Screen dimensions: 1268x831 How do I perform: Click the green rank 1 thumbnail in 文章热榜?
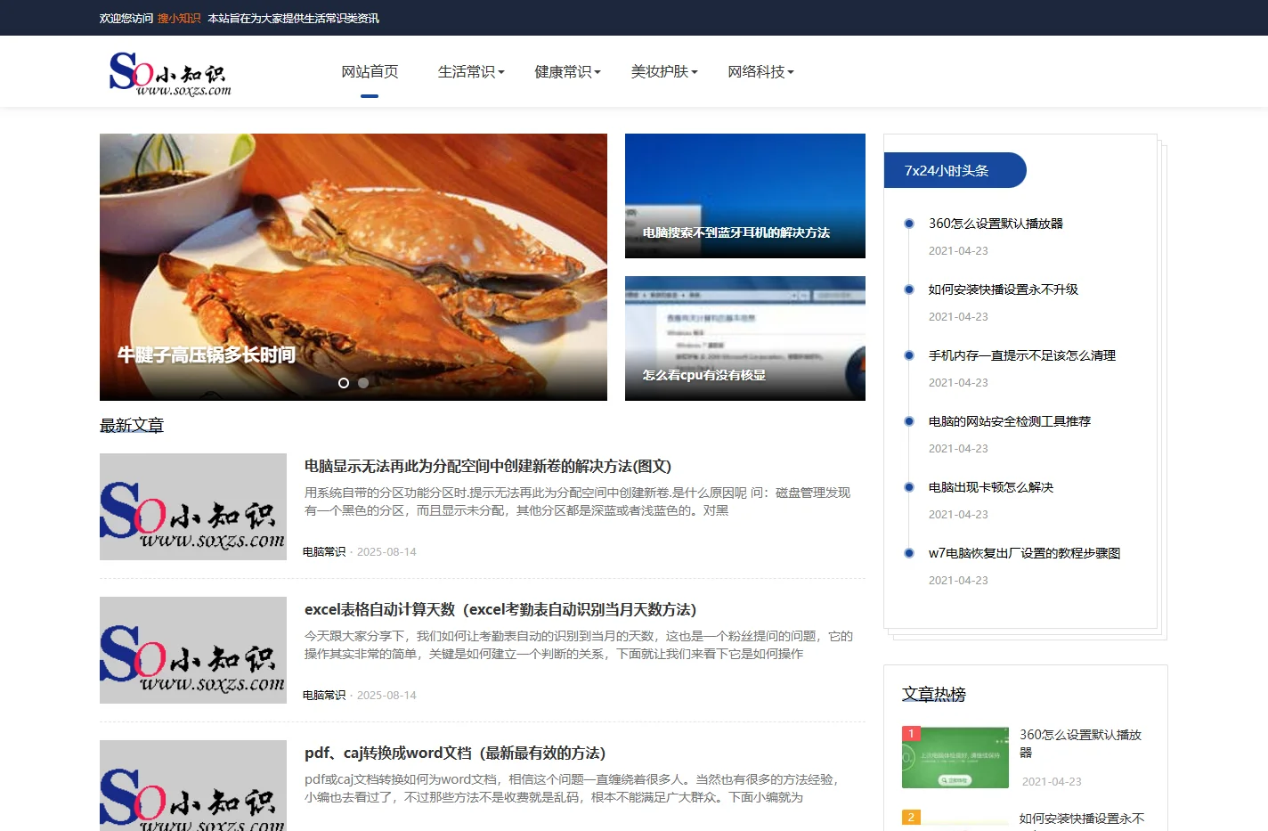[x=955, y=758]
